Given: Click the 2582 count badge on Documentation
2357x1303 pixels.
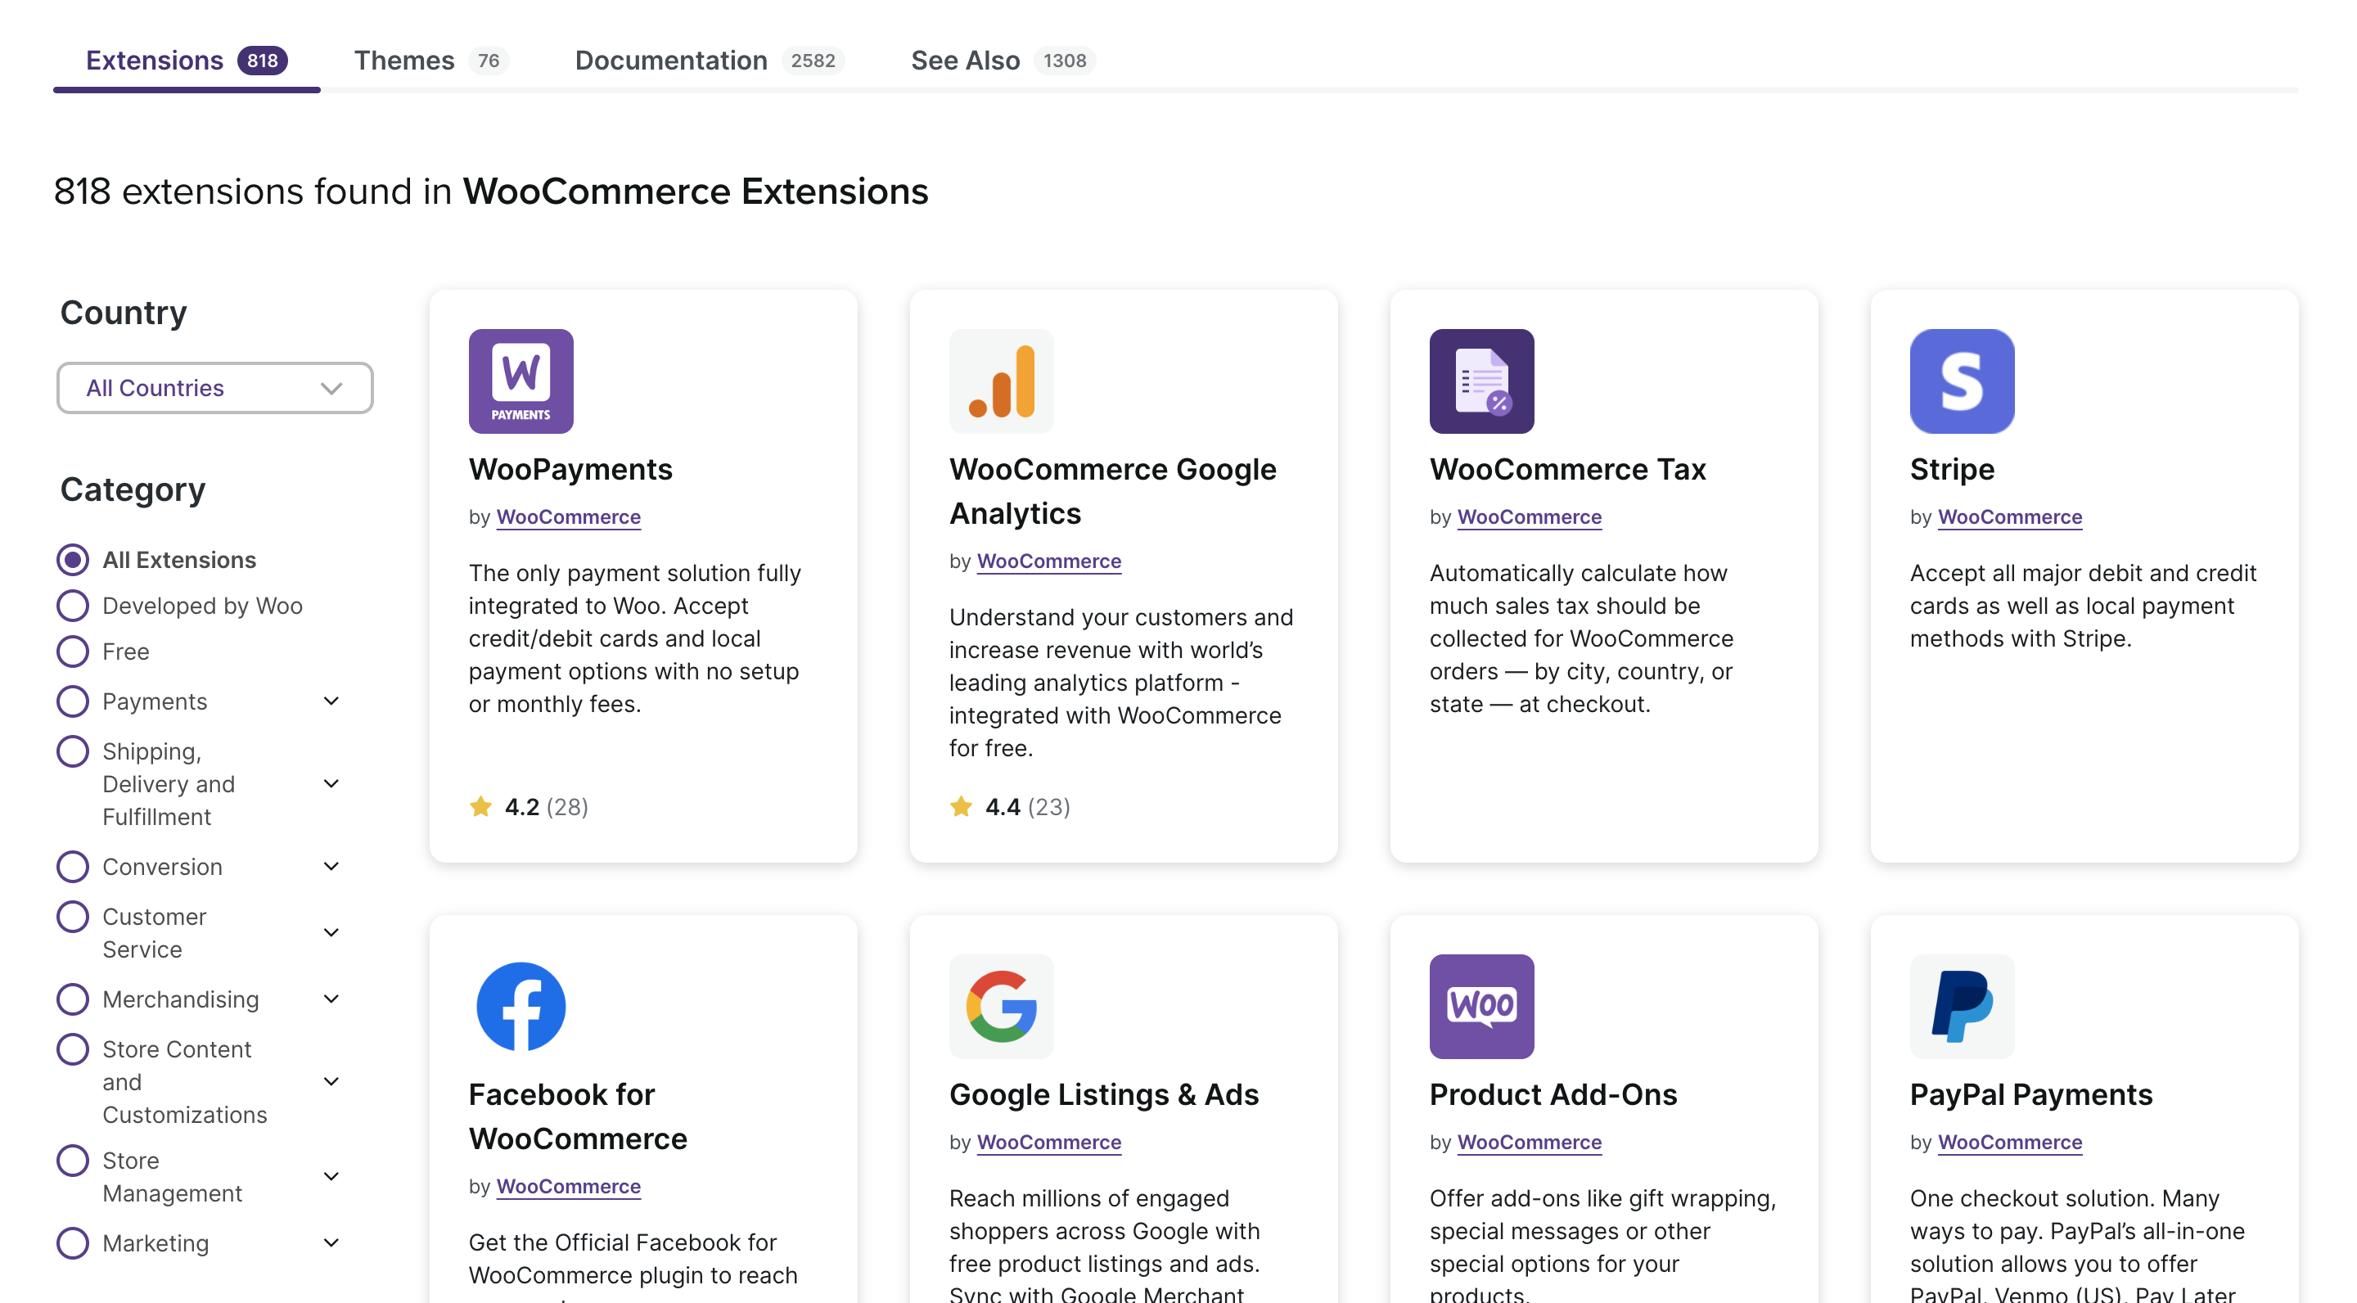Looking at the screenshot, I should click(x=813, y=61).
